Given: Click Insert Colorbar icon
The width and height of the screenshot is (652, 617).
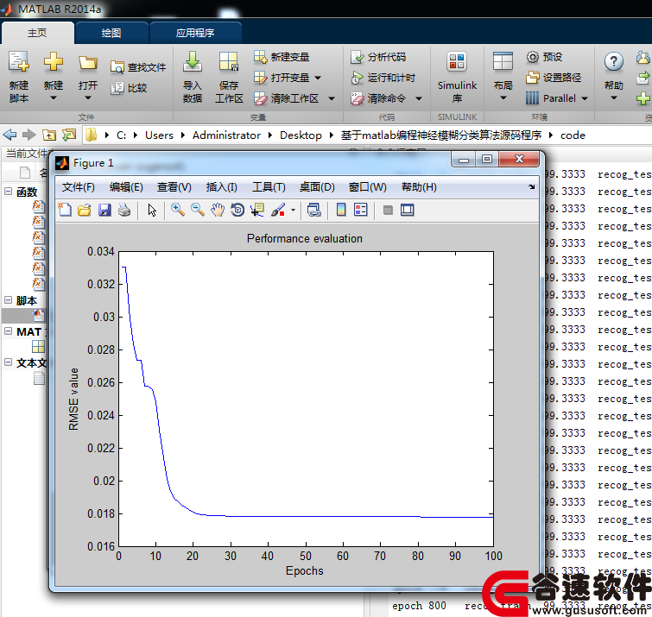Looking at the screenshot, I should tap(341, 210).
